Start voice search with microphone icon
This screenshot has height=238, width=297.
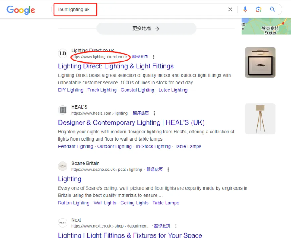(245, 9)
